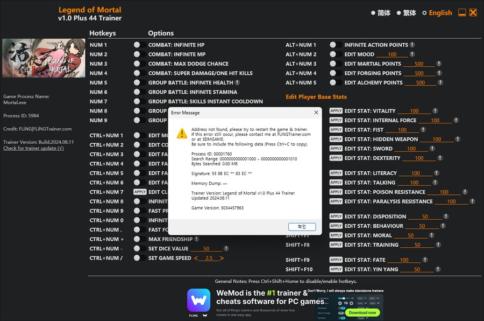Click the info icon beside Edit Stat: Sword

point(432,149)
